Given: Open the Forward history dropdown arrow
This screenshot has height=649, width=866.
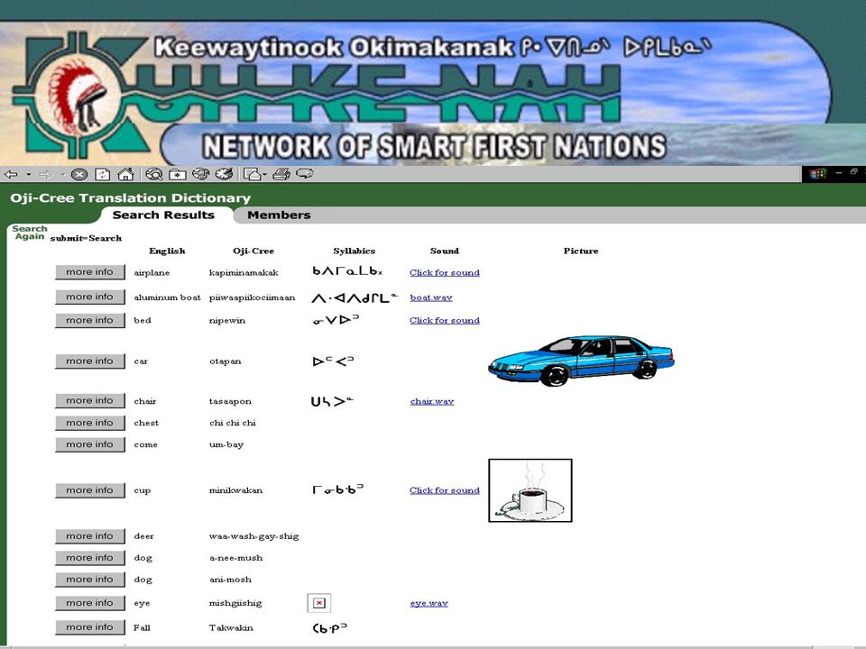Looking at the screenshot, I should click(62, 174).
